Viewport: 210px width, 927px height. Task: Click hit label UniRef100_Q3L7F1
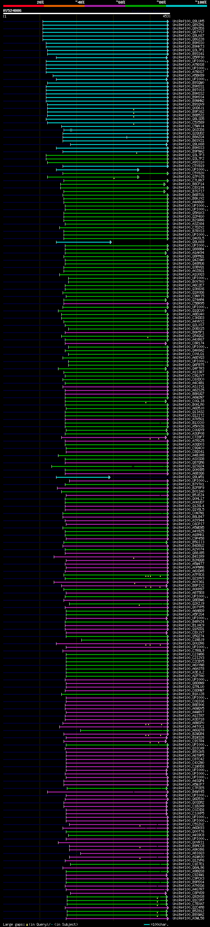coord(188,50)
